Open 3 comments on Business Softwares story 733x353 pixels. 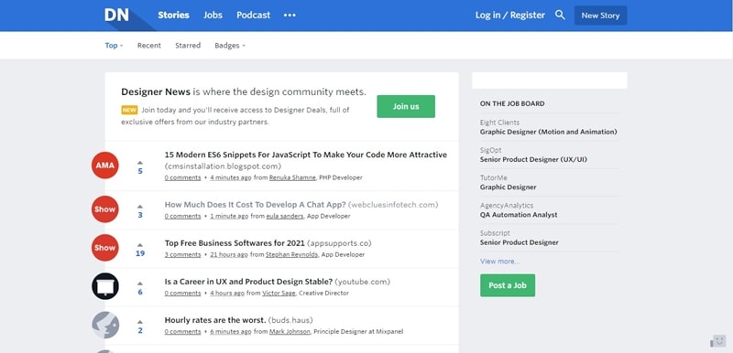tap(182, 254)
